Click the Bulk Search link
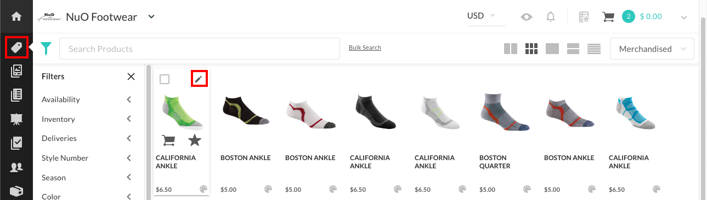 365,48
